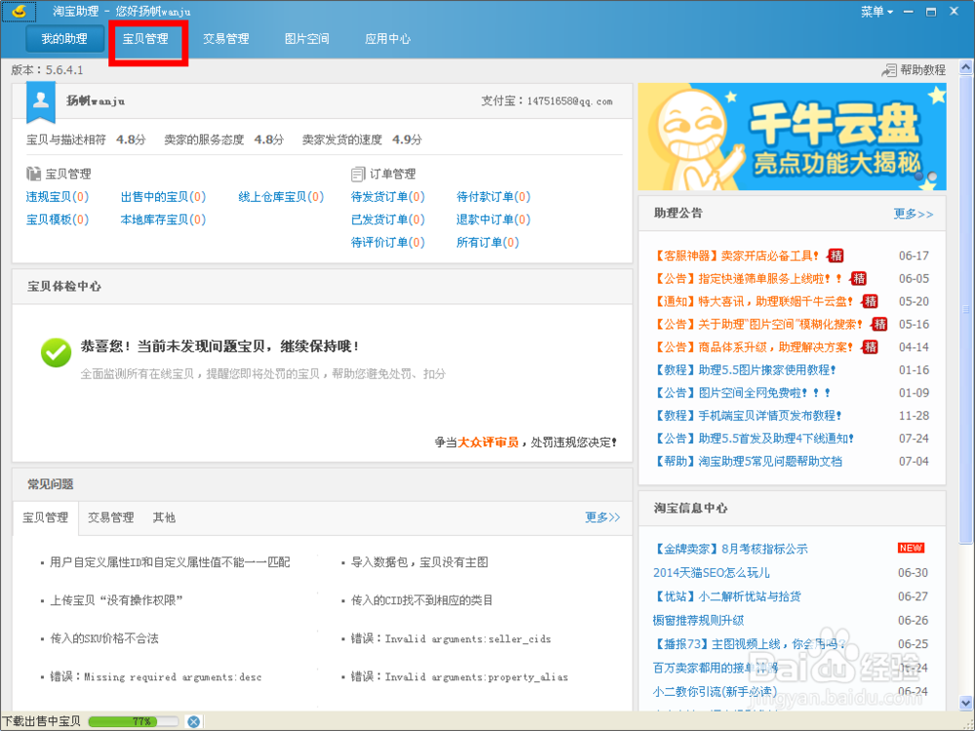Click 更多>> in 助理公告 panel

click(x=914, y=213)
